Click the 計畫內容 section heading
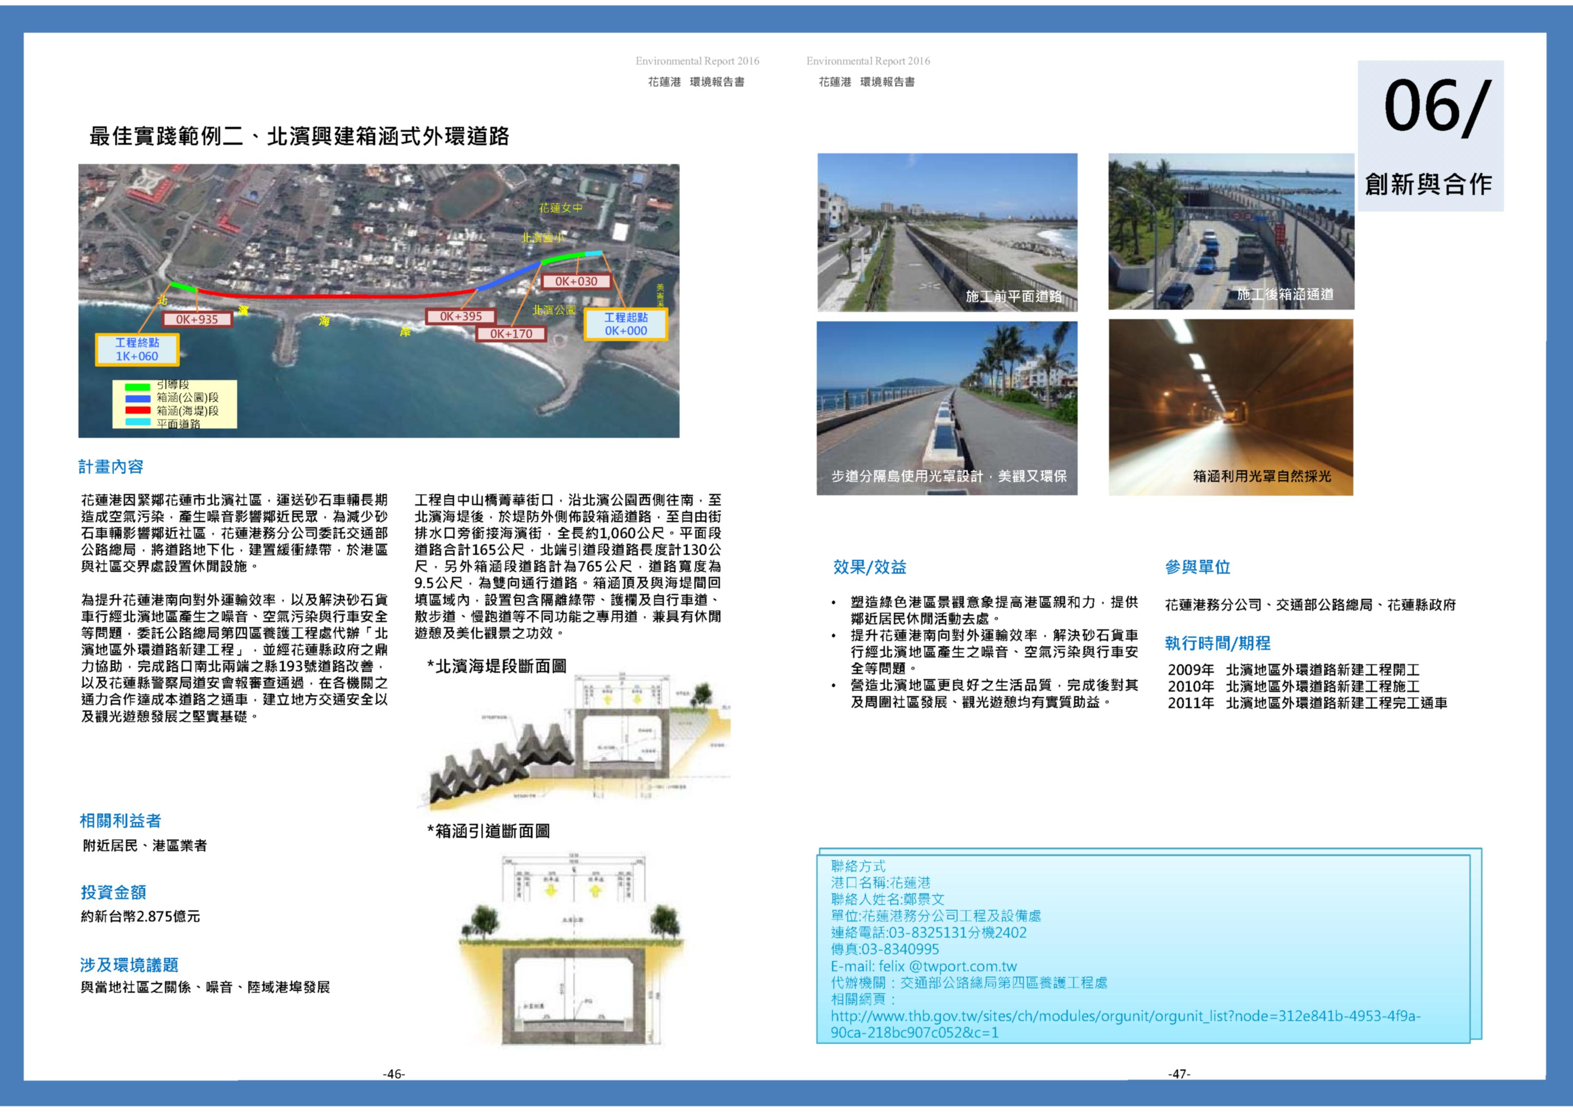The image size is (1573, 1112). 110,467
